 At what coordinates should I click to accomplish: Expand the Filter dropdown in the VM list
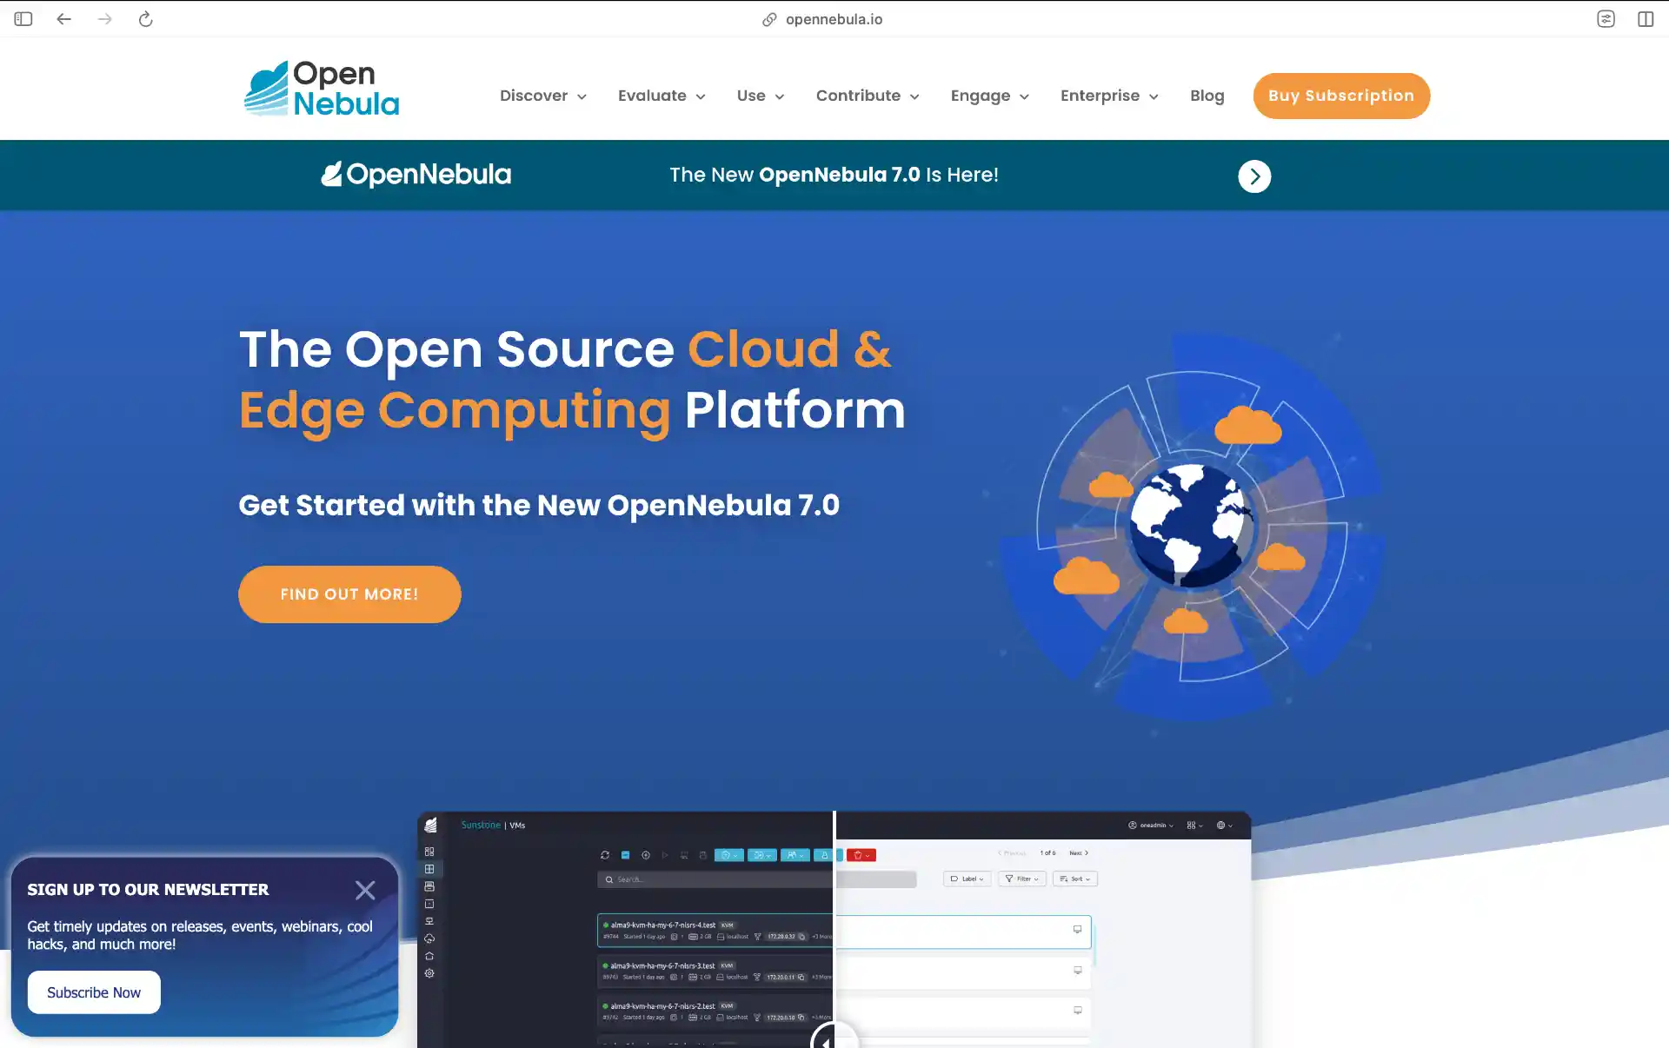click(x=1022, y=879)
